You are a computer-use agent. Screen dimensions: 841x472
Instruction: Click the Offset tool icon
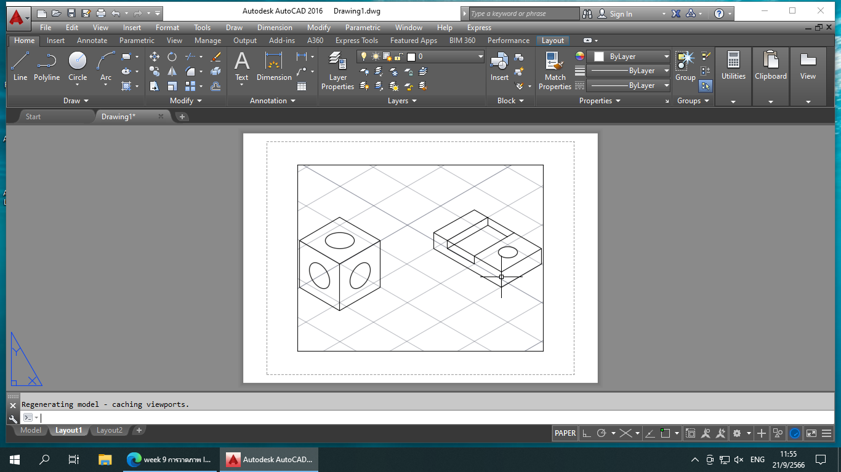tap(215, 86)
